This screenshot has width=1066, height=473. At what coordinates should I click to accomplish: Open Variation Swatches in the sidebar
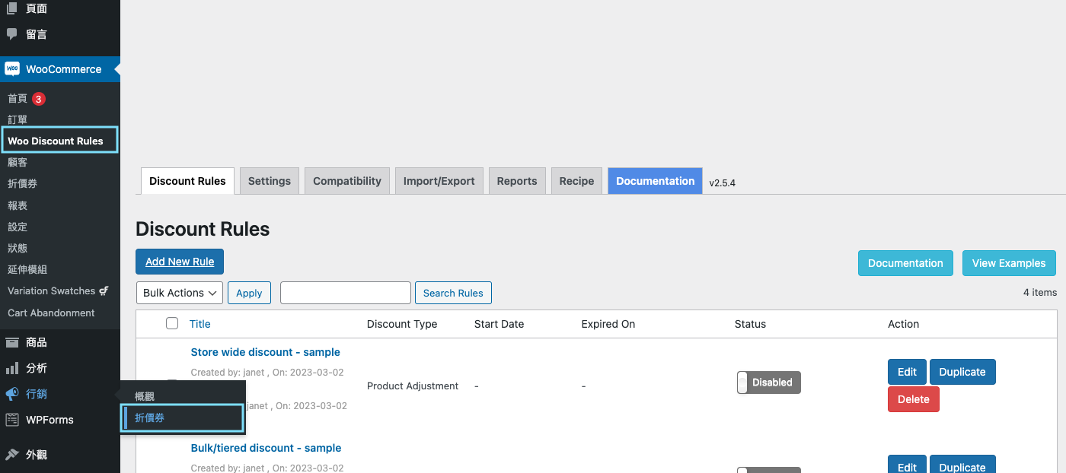coord(58,291)
